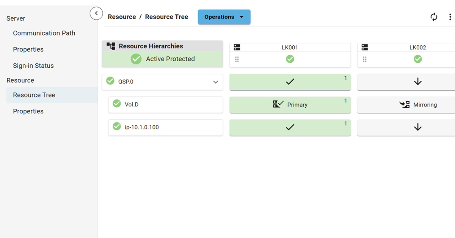The width and height of the screenshot is (455, 238).
Task: Open Communication Path in the sidebar
Action: [x=44, y=33]
